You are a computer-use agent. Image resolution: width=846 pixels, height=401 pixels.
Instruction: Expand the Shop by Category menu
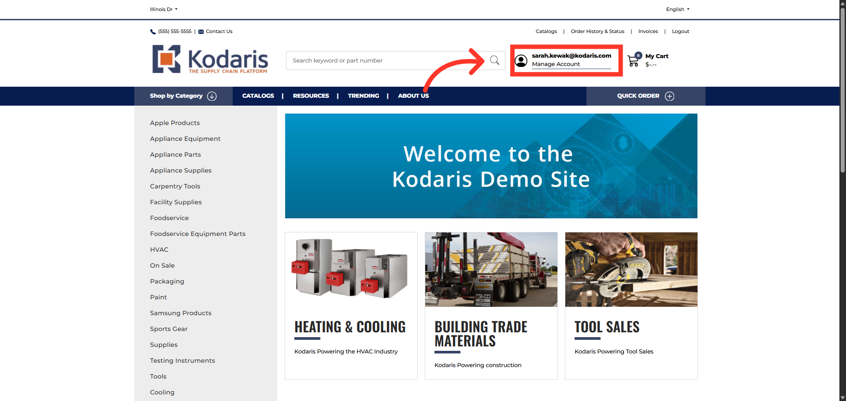pyautogui.click(x=183, y=96)
